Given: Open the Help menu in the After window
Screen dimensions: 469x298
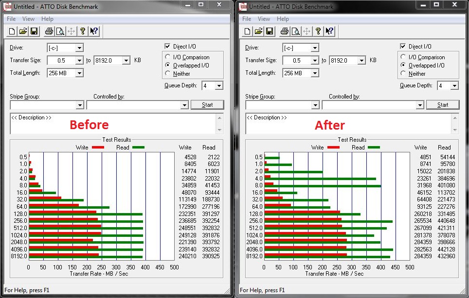Looking at the screenshot, I should pyautogui.click(x=283, y=19).
